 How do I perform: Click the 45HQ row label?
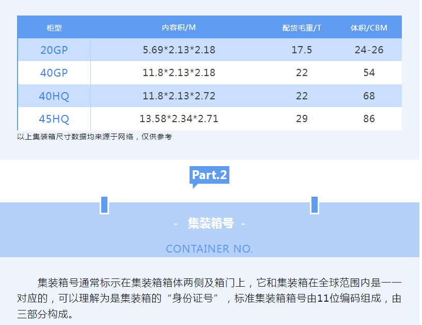pos(54,119)
